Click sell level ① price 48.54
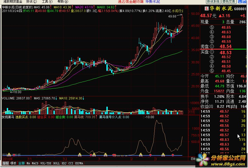The width and height of the screenshot is (248, 168). pyautogui.click(x=226, y=46)
